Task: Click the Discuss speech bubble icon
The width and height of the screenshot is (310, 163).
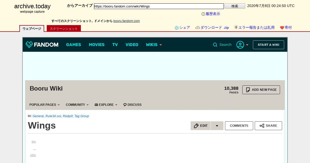Action: tap(125, 105)
